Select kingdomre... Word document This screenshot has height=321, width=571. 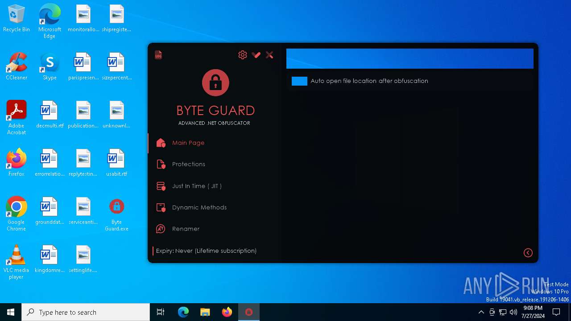[x=50, y=259]
